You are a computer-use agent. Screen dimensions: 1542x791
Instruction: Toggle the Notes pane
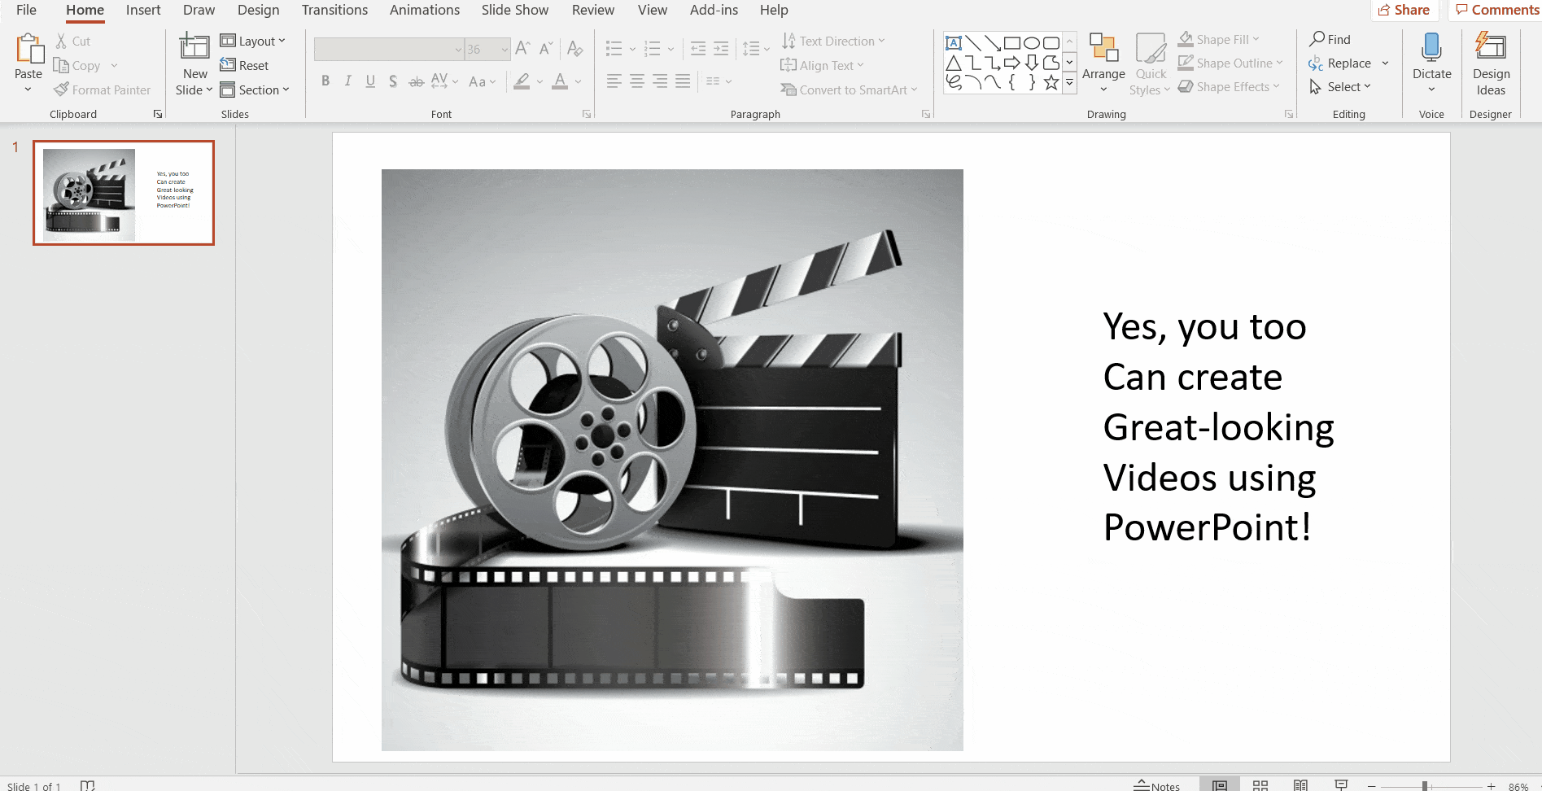click(1156, 785)
